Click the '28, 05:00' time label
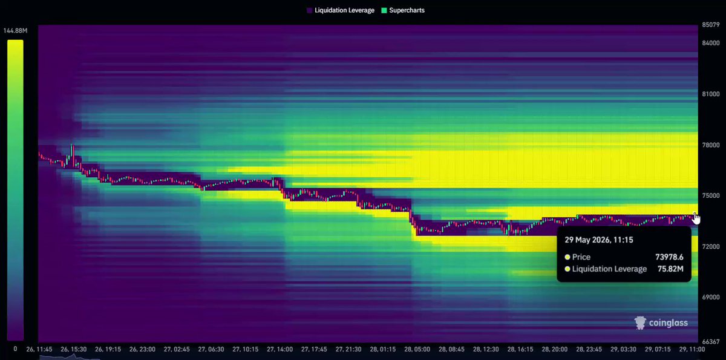726x360 pixels. (x=418, y=349)
